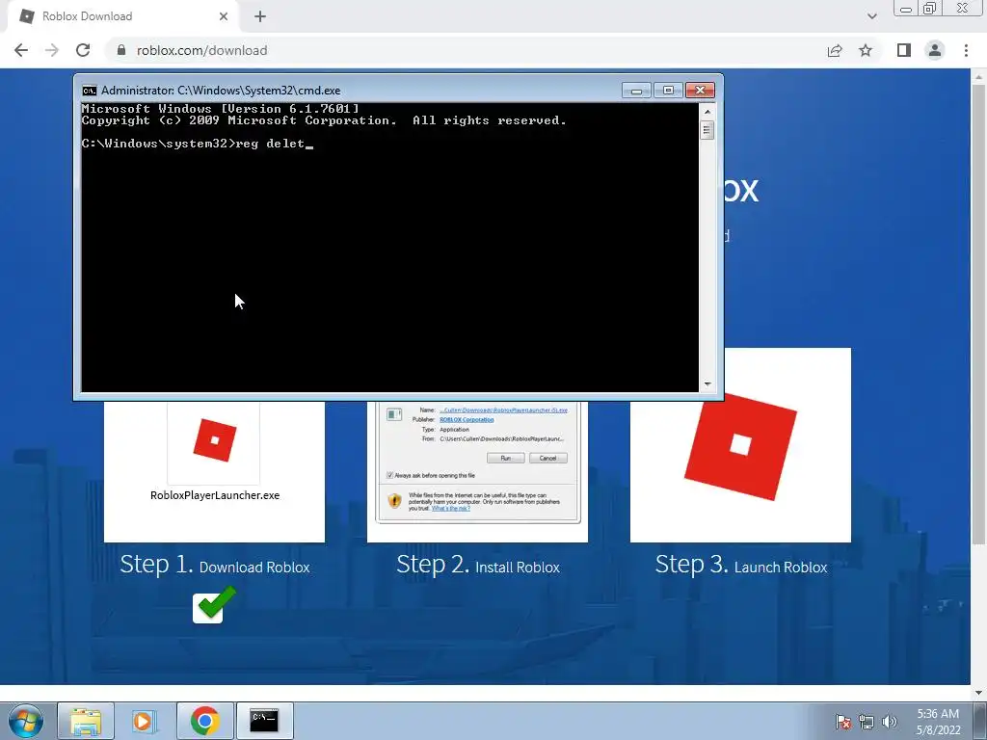This screenshot has height=740, width=987.
Task: Open Windows Media Player taskbar icon
Action: (145, 721)
